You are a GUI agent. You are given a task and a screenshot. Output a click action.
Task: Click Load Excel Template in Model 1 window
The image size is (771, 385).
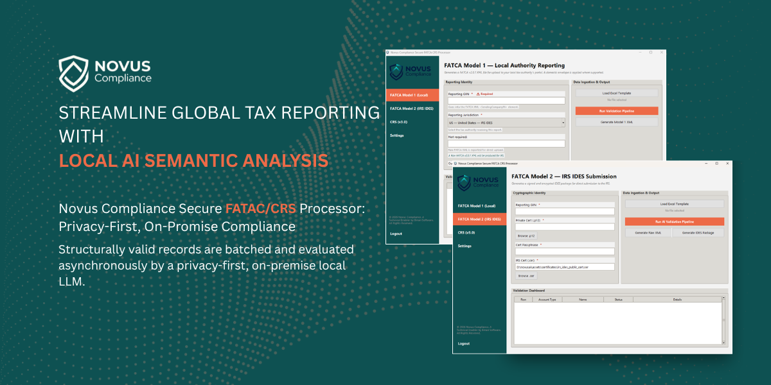617,93
